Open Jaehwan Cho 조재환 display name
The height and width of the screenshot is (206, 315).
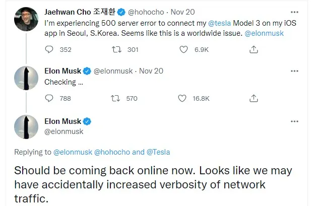[80, 12]
